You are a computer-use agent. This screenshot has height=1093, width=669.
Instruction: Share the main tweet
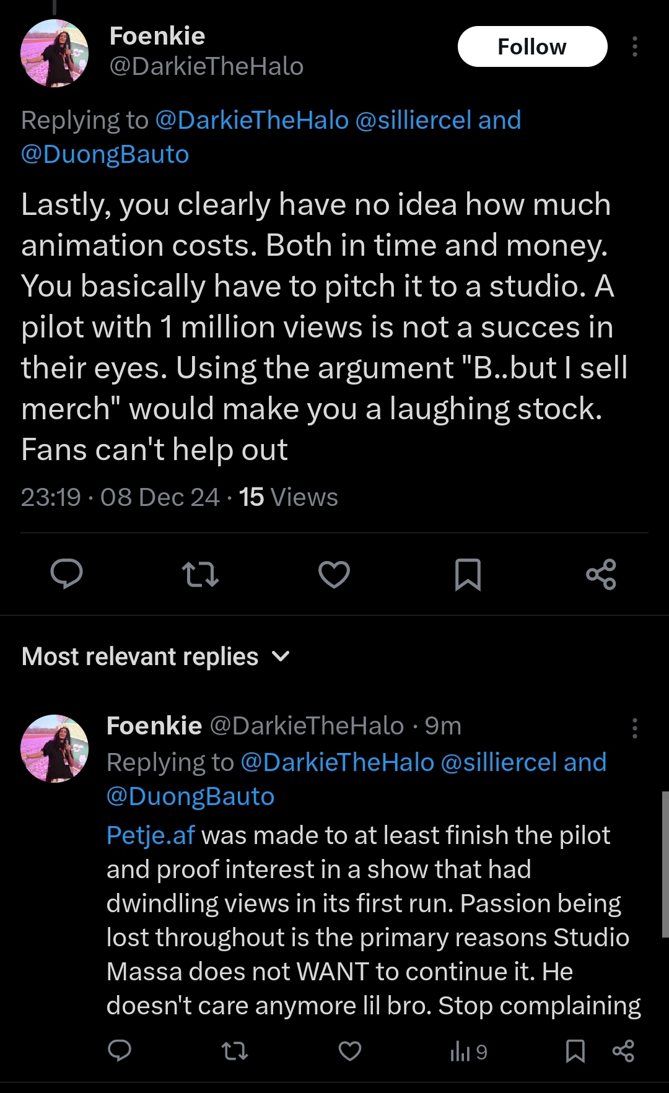pos(601,574)
